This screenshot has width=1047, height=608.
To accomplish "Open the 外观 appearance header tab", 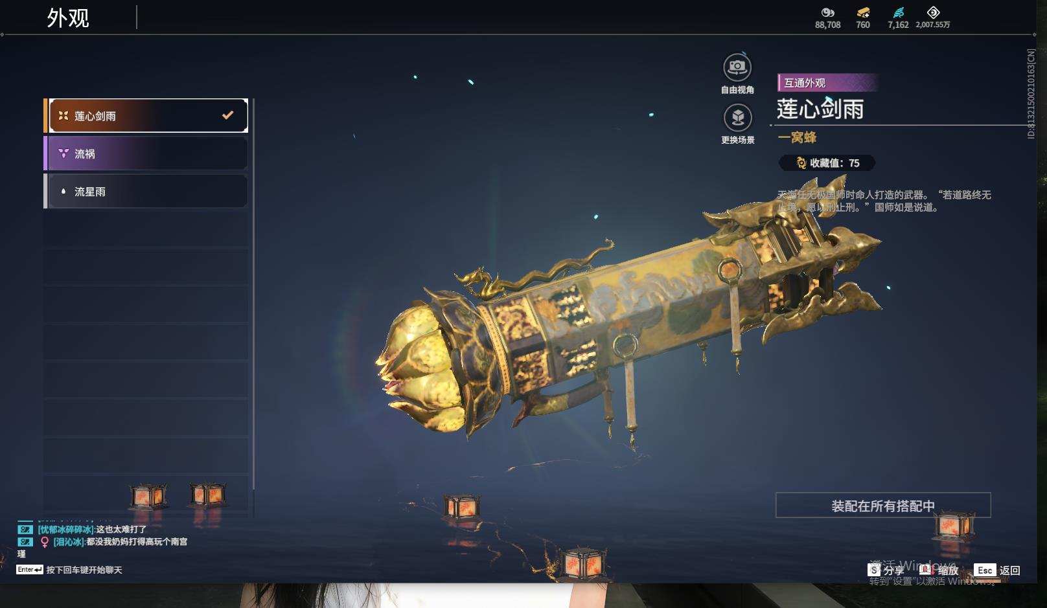I will coord(67,18).
